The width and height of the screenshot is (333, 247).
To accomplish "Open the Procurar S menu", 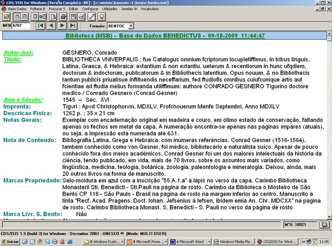I will tap(57, 9).
